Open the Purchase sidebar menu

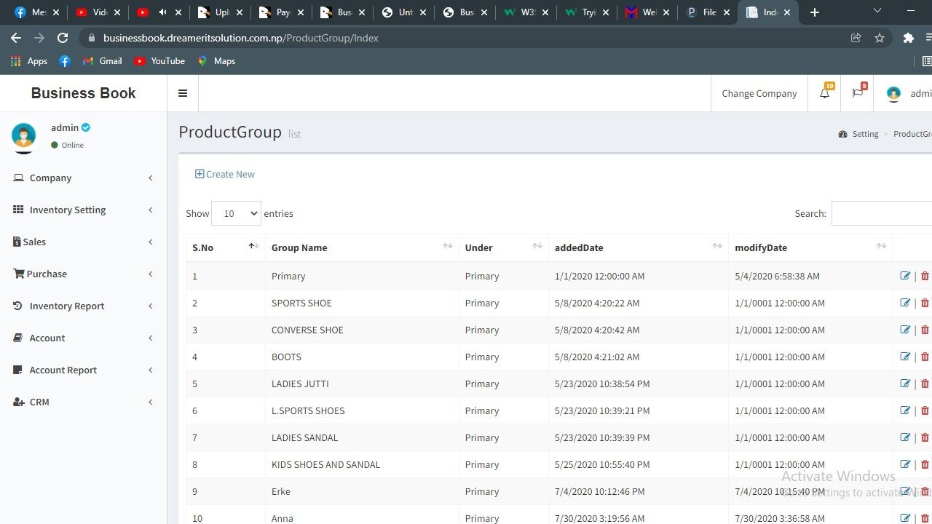pyautogui.click(x=47, y=274)
